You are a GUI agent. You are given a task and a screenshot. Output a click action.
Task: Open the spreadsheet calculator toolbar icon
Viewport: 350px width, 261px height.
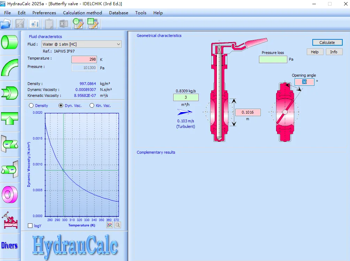(x=93, y=24)
